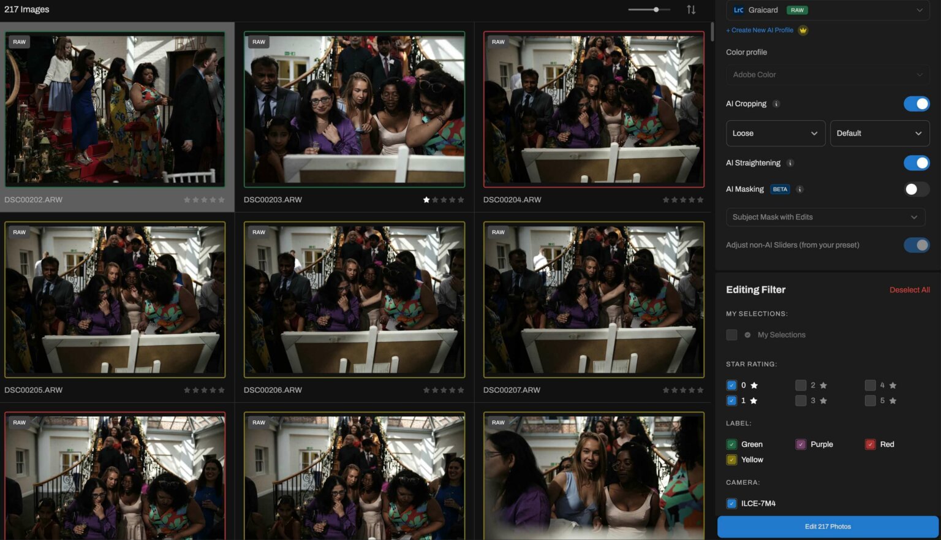This screenshot has width=941, height=540.
Task: Uncheck the Red label filter
Action: coord(870,444)
